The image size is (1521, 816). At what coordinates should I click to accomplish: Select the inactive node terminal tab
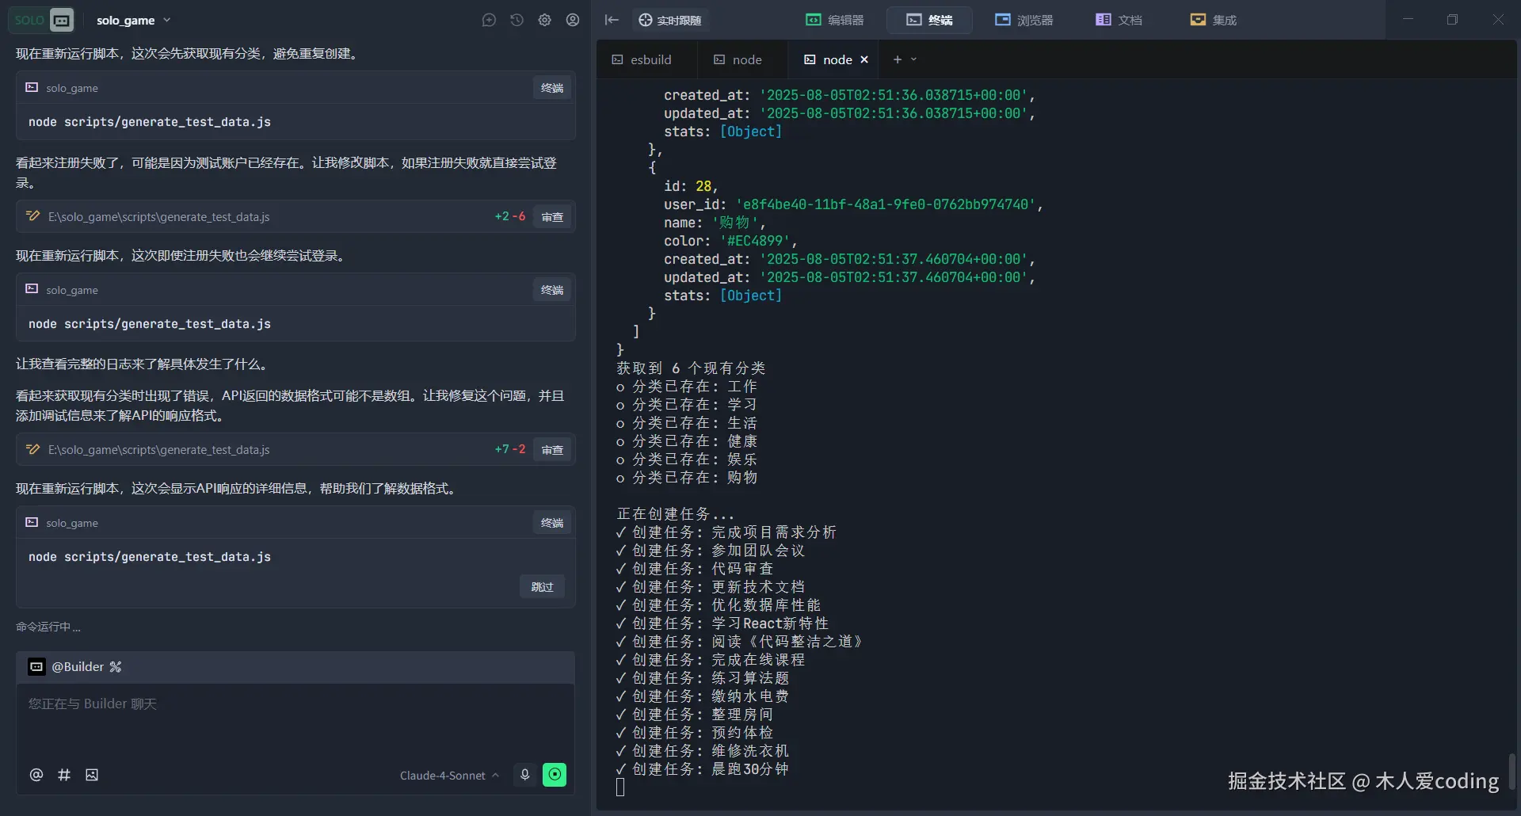pyautogui.click(x=738, y=59)
